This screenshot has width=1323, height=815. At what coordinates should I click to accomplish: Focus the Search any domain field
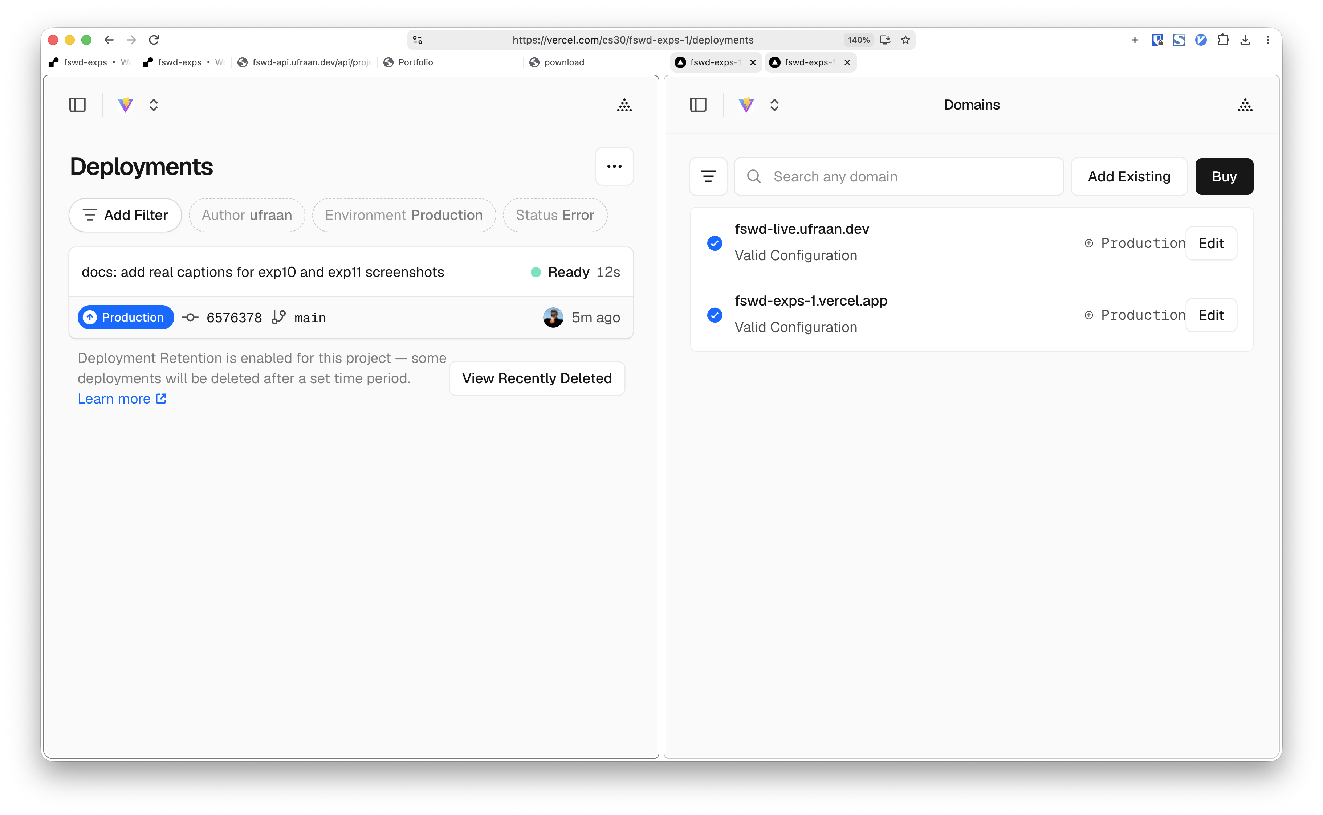tap(899, 176)
